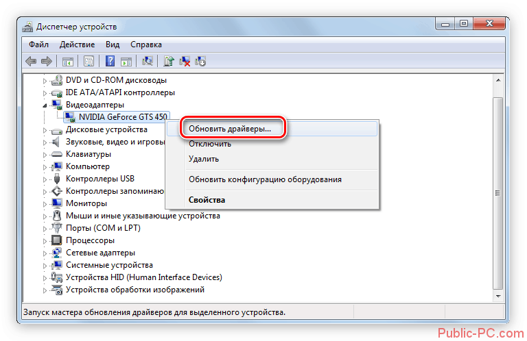Expand the Сетевые адаптеры node
The image size is (527, 341).
[45, 253]
